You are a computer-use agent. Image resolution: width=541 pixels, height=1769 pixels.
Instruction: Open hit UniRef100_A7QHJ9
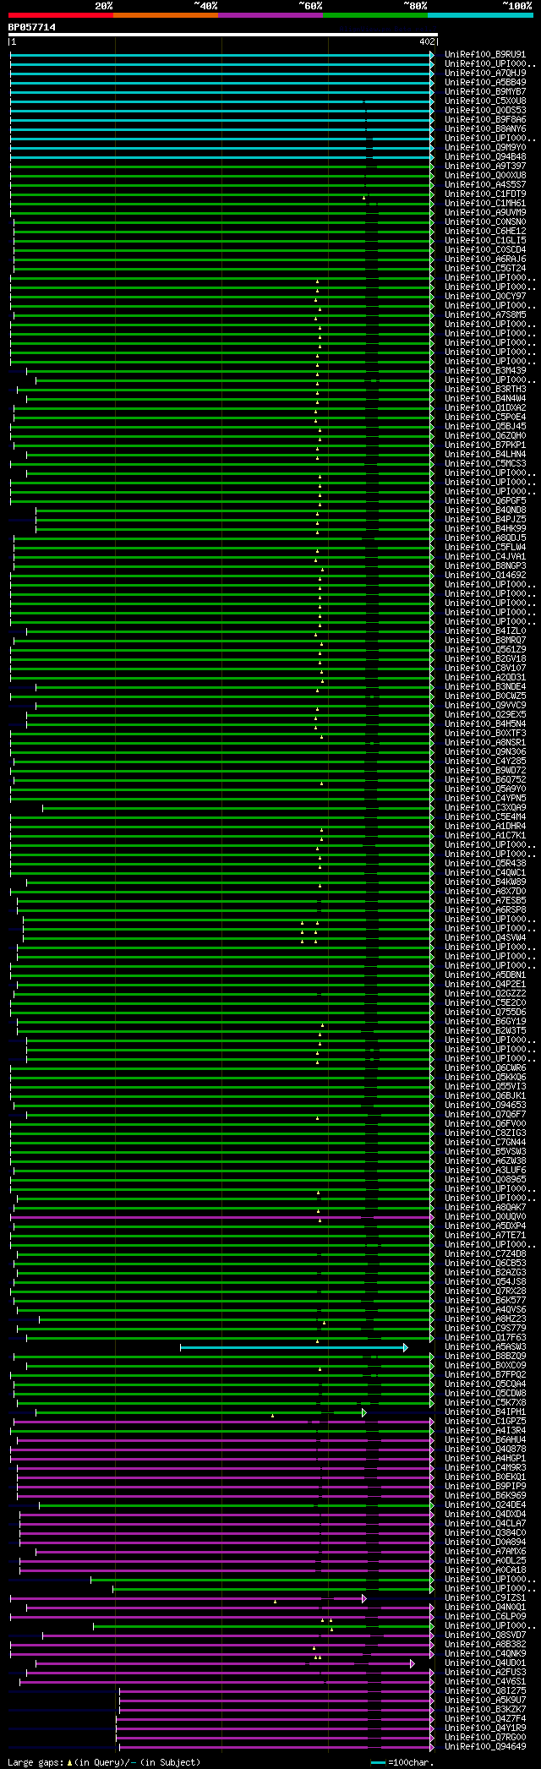[x=486, y=74]
